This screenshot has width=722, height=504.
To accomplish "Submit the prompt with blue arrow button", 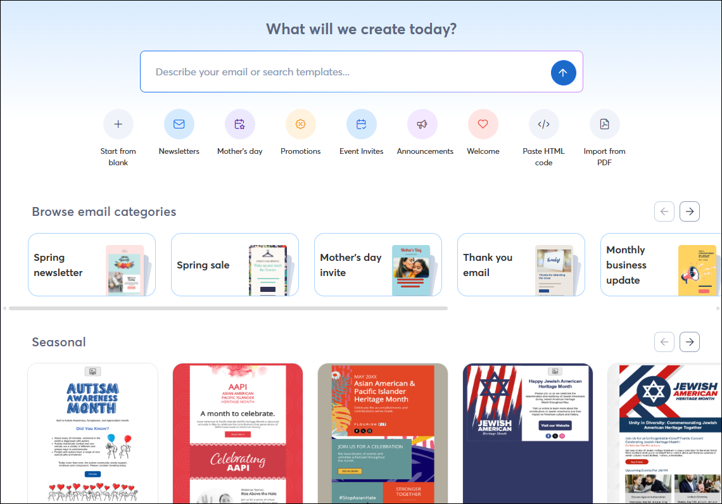I will [563, 73].
